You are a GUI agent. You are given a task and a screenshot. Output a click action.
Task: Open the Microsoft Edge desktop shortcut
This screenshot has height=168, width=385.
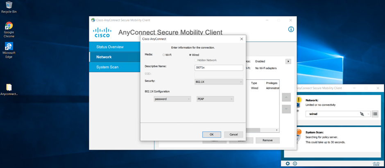tap(9, 50)
